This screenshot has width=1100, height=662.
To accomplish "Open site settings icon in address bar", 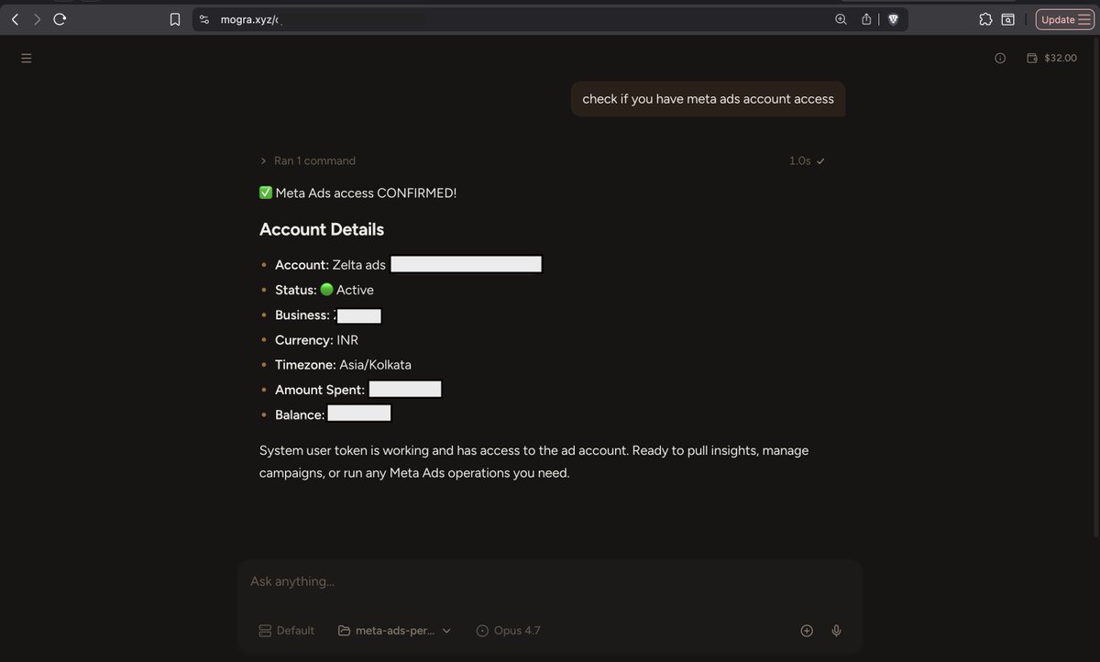I will point(204,19).
